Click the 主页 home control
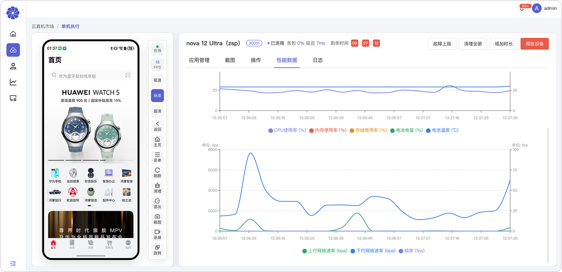Image resolution: width=562 pixels, height=272 pixels. point(157,142)
